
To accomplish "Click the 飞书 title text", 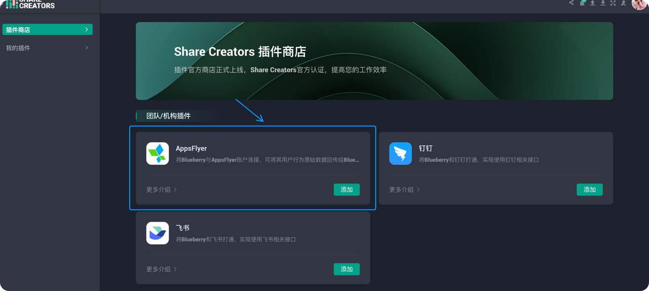I will coord(183,228).
